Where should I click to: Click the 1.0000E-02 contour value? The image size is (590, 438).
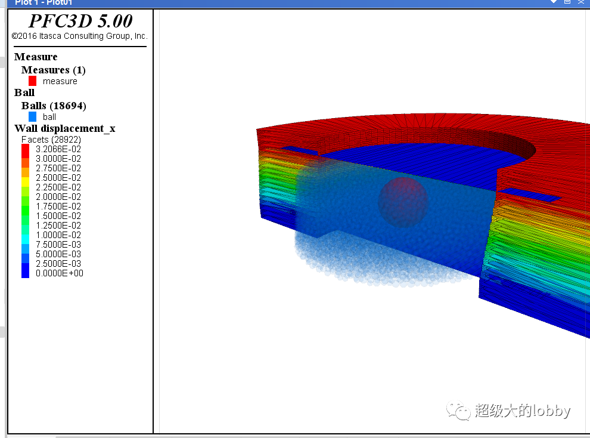58,235
